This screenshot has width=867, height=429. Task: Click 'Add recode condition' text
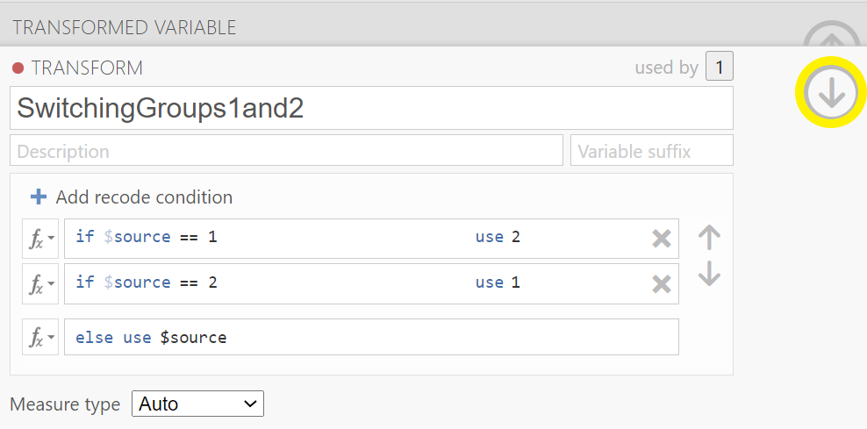144,197
